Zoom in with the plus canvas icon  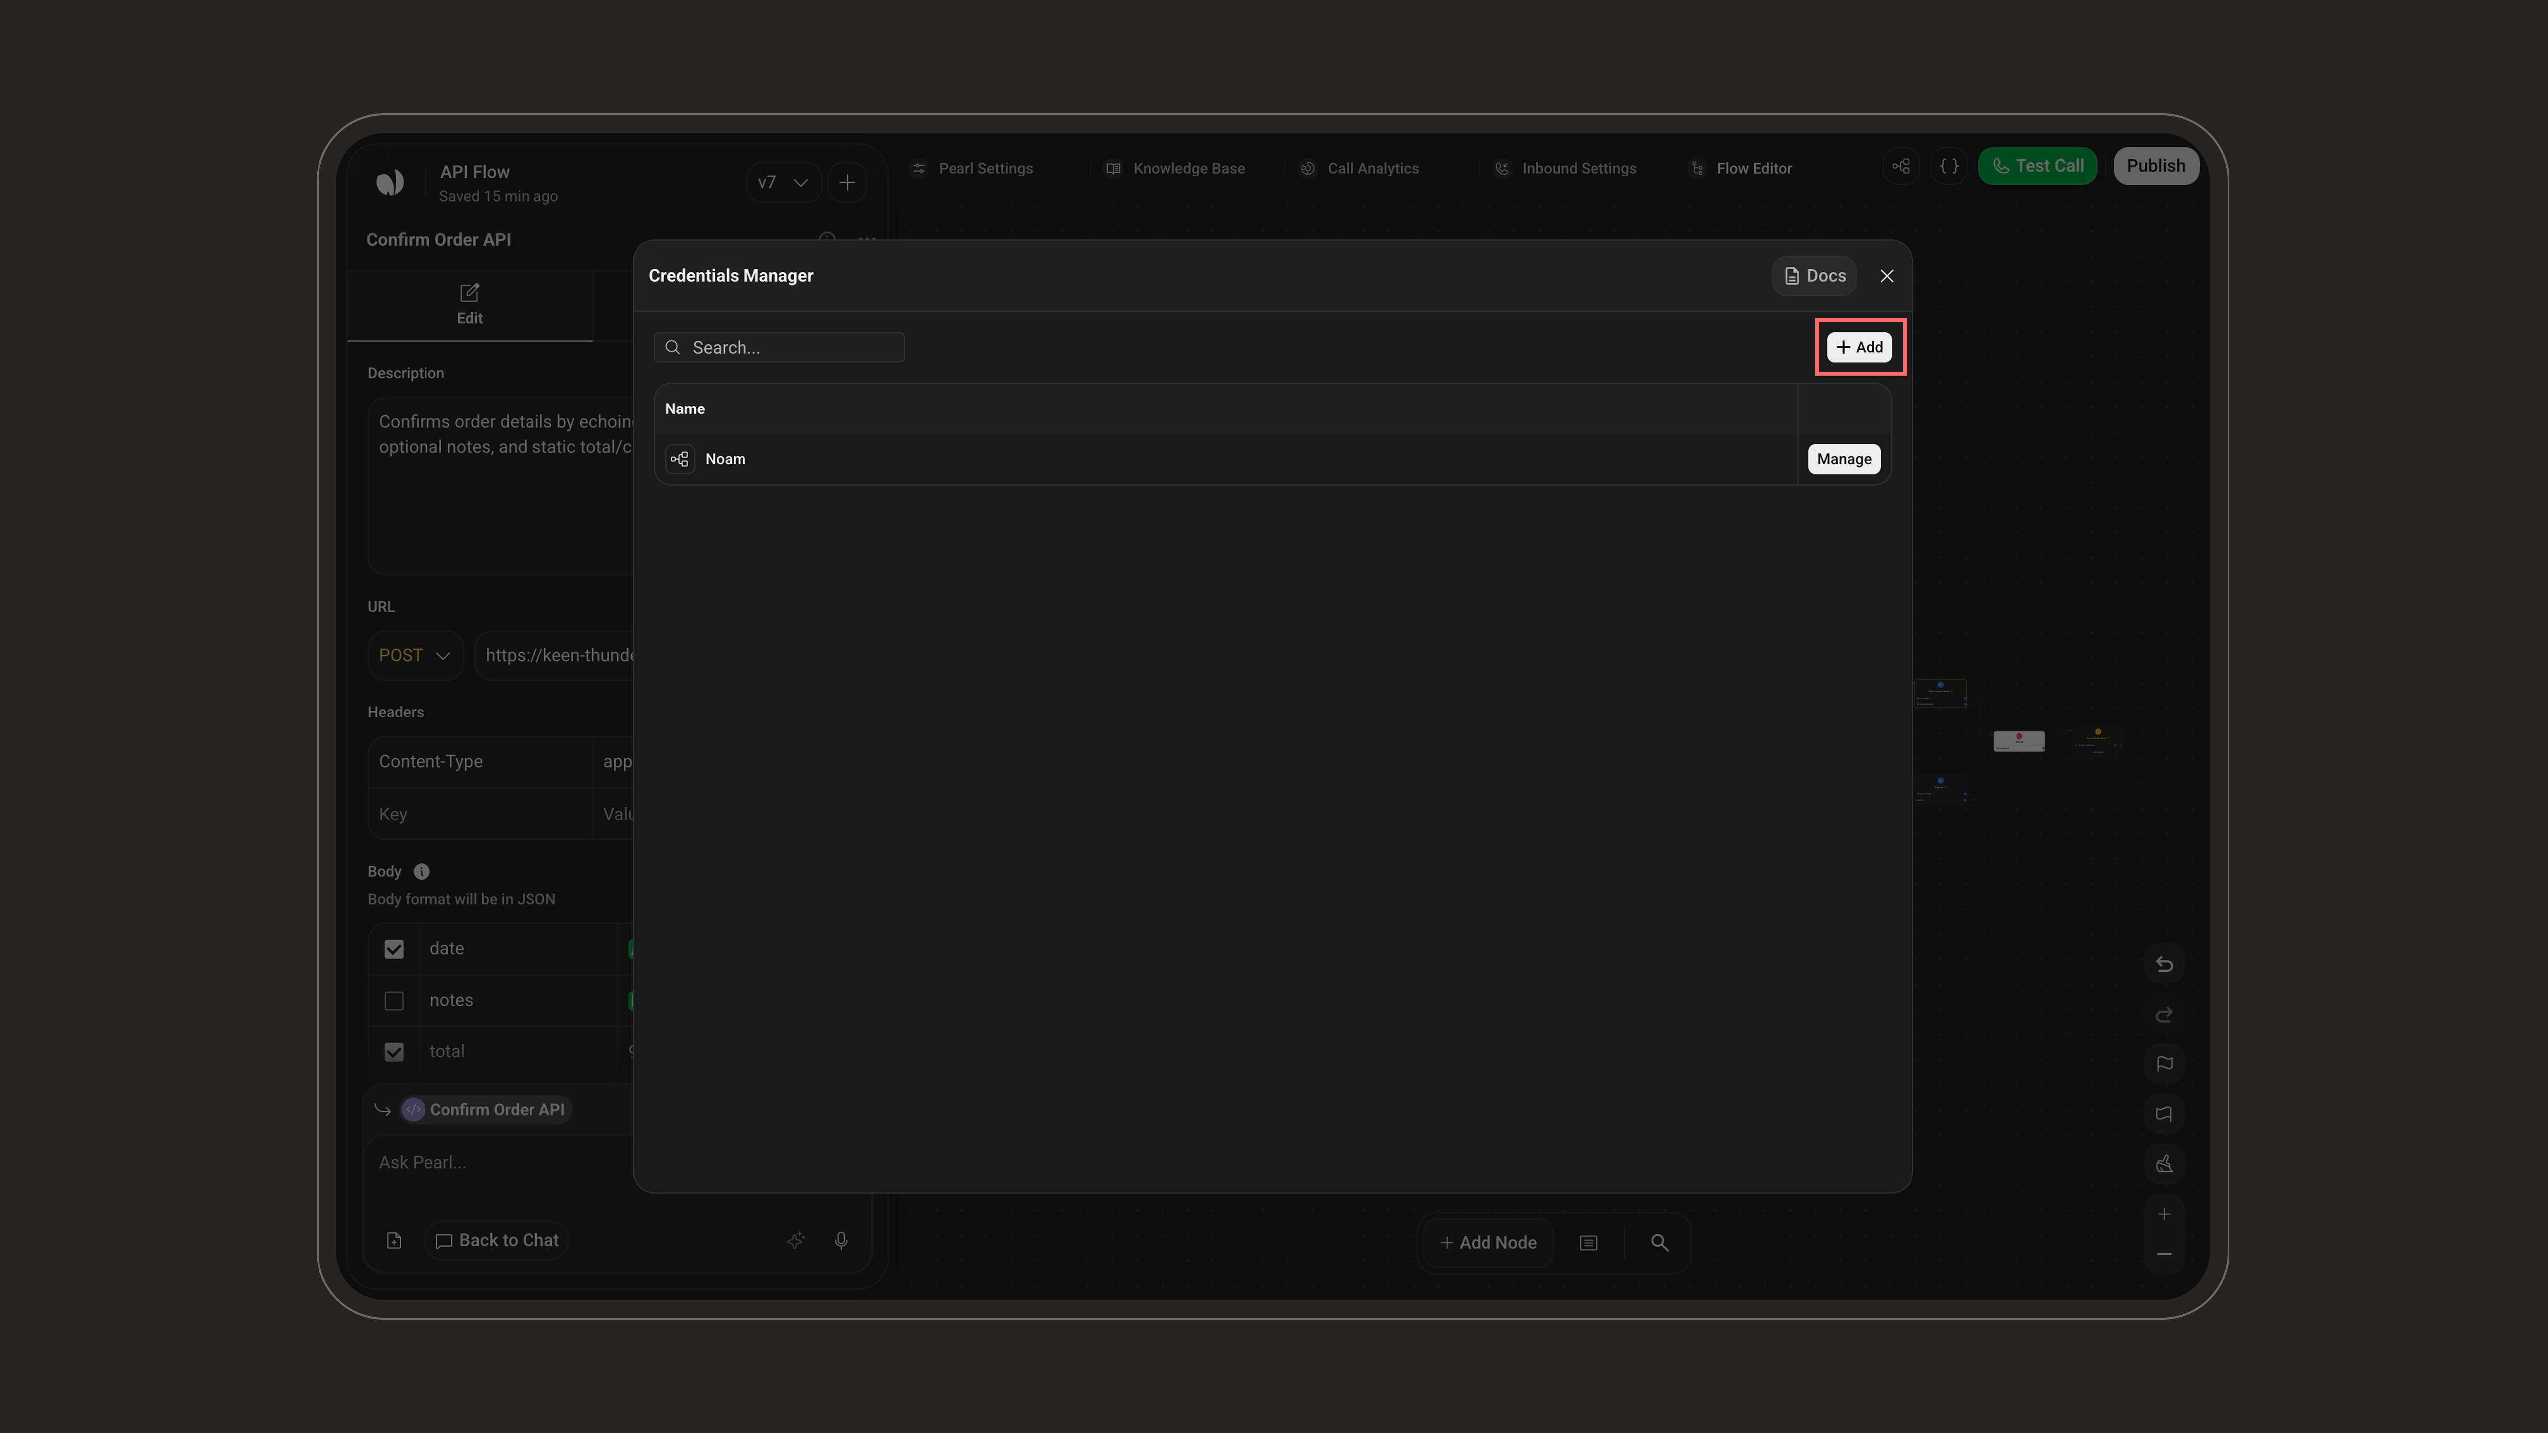(x=2164, y=1215)
